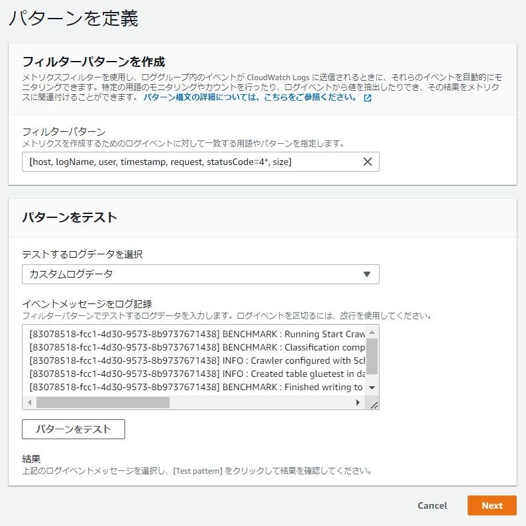Click the パターンをテスト section heading
The image size is (526, 526).
click(70, 217)
